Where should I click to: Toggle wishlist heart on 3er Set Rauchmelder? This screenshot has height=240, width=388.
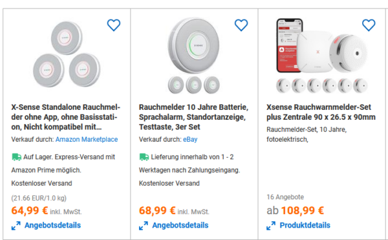click(x=241, y=25)
